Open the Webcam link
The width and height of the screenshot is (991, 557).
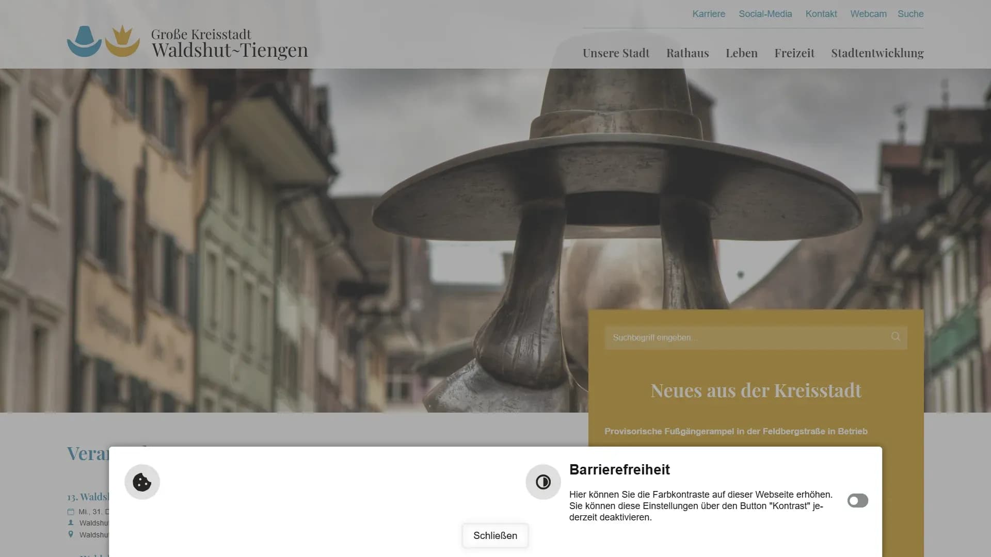(868, 14)
